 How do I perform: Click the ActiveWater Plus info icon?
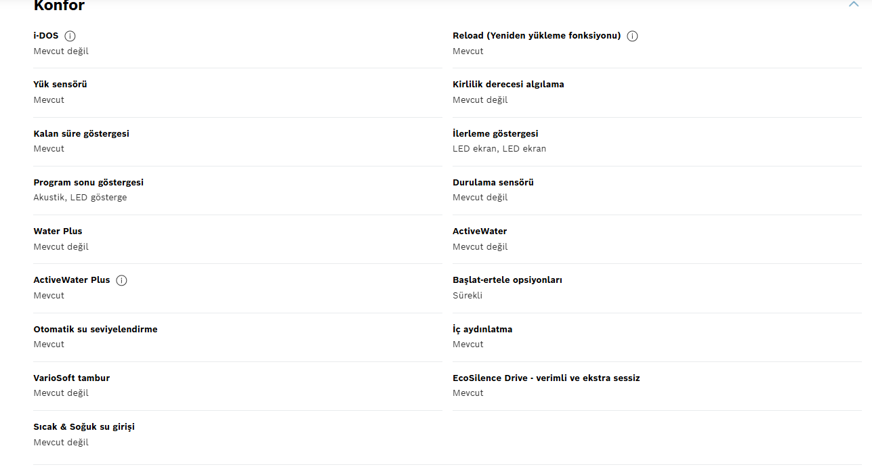coord(121,280)
